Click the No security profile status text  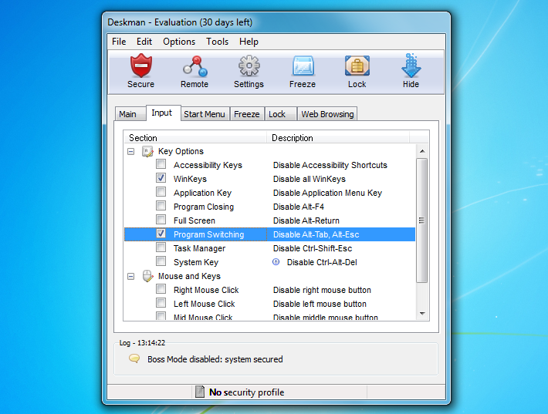(246, 392)
